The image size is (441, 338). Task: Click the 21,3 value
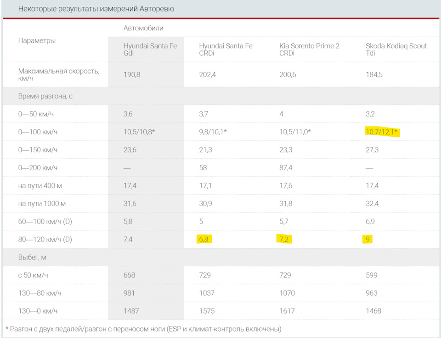pos(206,150)
